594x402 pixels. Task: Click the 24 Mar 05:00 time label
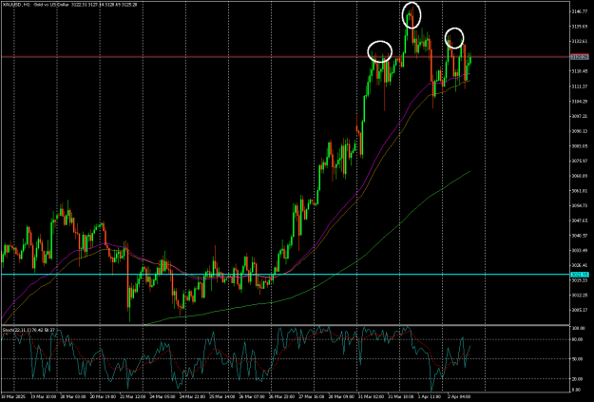[163, 396]
